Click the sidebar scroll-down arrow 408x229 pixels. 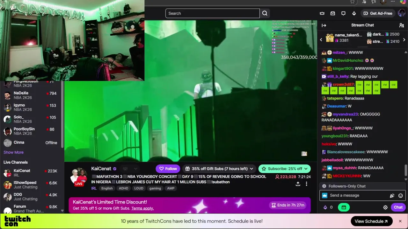62,211
